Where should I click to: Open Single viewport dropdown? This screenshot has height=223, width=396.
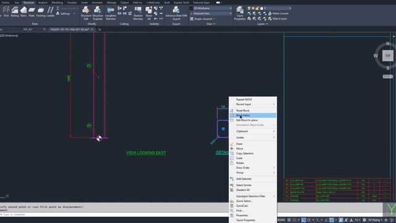point(202,19)
